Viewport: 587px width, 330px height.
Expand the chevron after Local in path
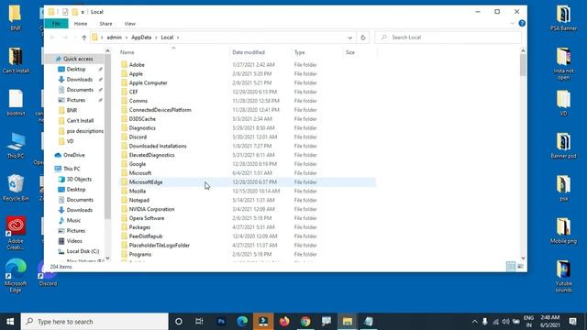point(178,38)
